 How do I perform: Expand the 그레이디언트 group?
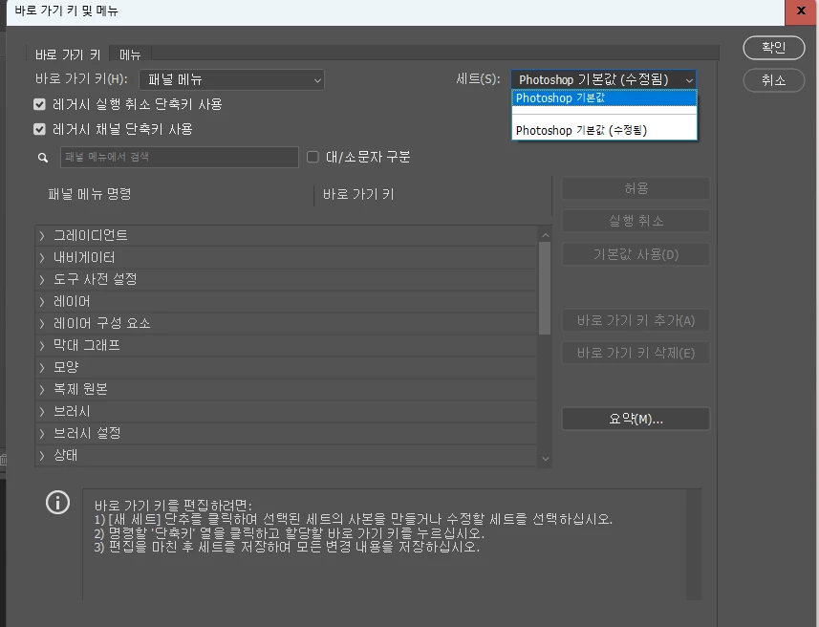pyautogui.click(x=42, y=236)
